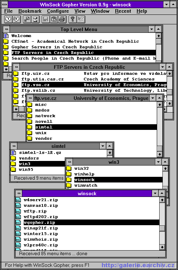The image size is (178, 270).
Task: Click the arrow-with-question-mark context help icon
Action: pos(81,19)
